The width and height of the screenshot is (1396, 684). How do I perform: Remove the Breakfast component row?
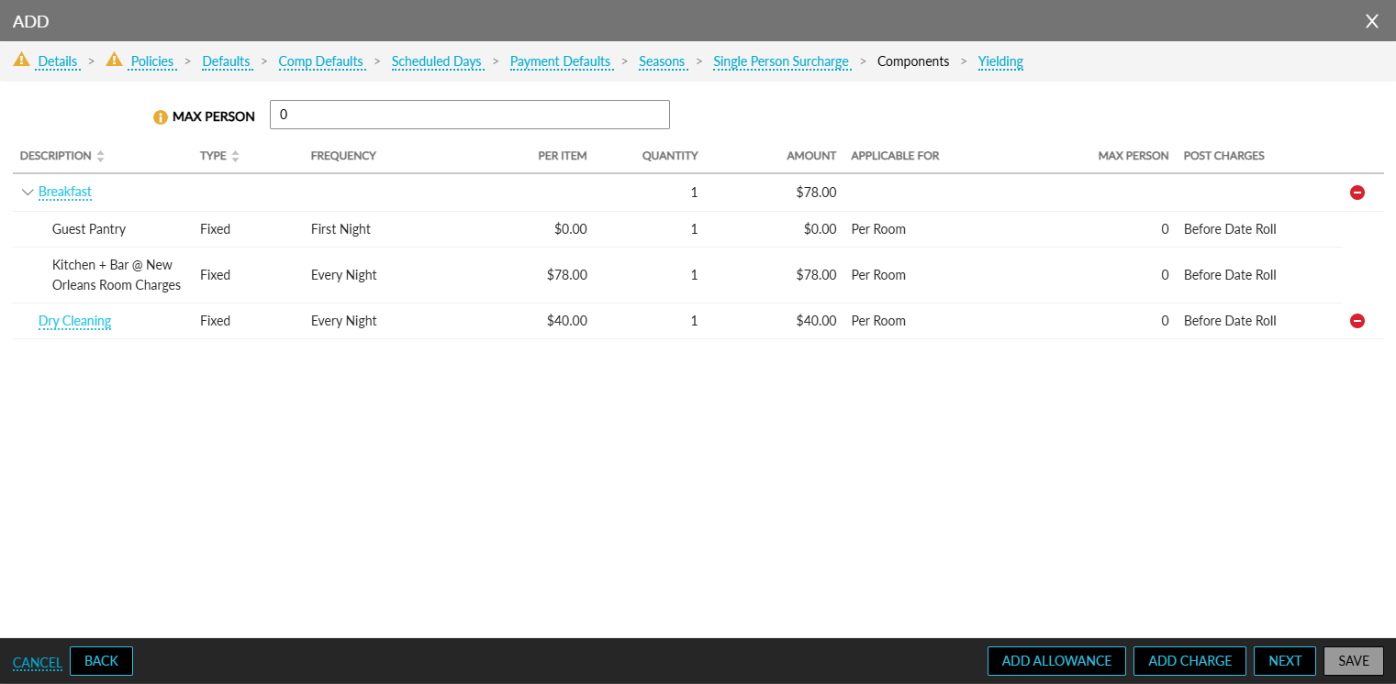[1357, 193]
